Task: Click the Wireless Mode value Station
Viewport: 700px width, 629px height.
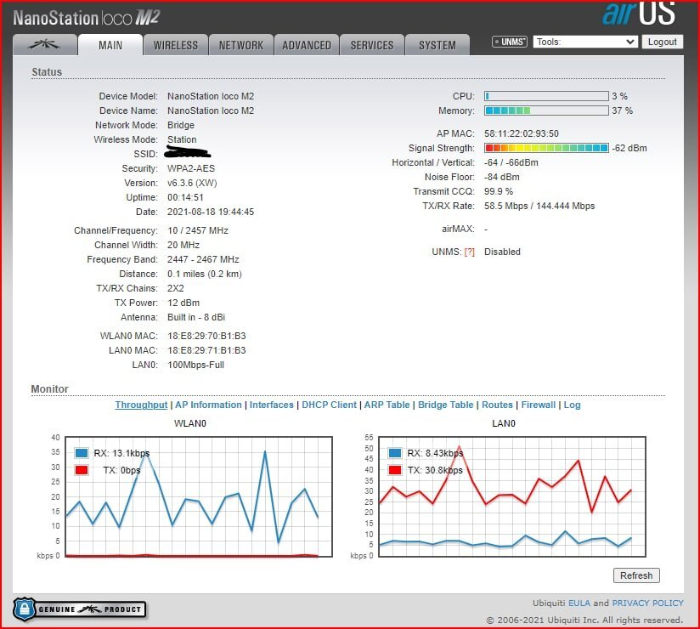Action: (182, 139)
